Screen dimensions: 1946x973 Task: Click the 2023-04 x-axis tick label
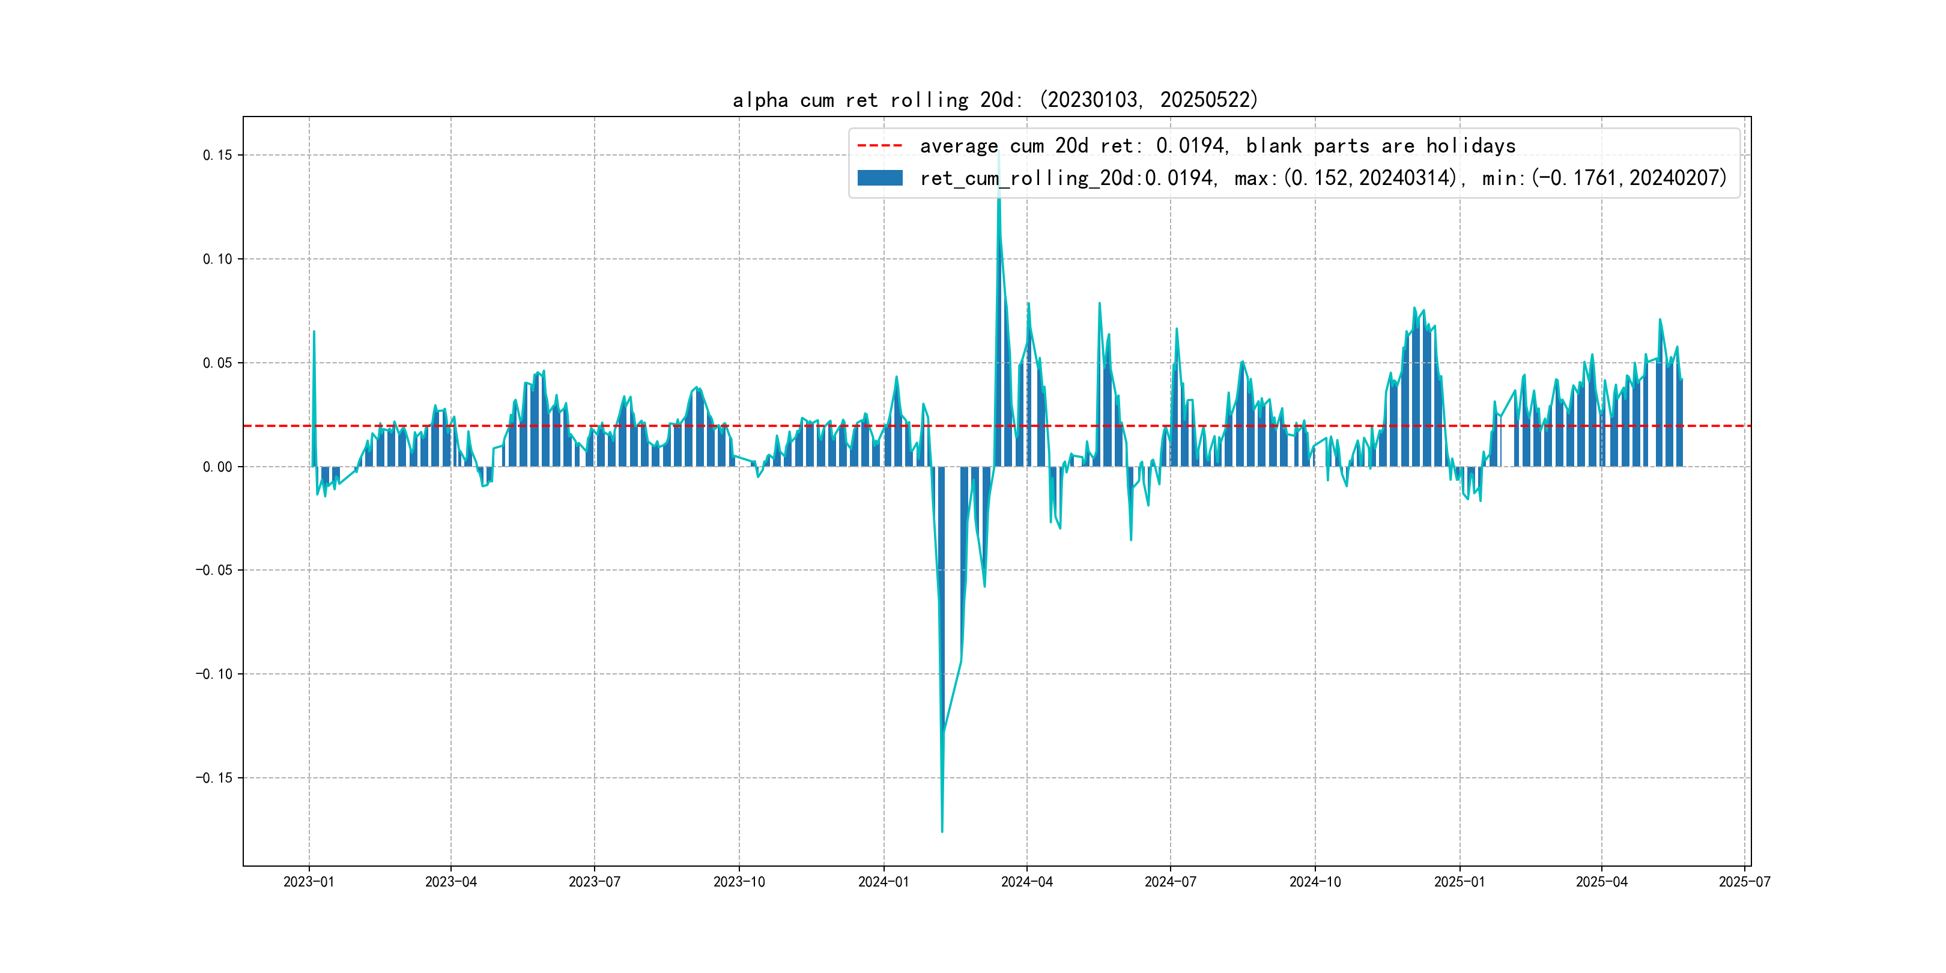[451, 882]
